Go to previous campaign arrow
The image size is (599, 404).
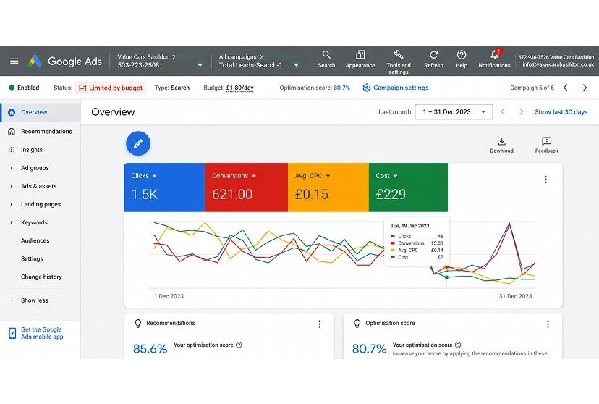[566, 88]
